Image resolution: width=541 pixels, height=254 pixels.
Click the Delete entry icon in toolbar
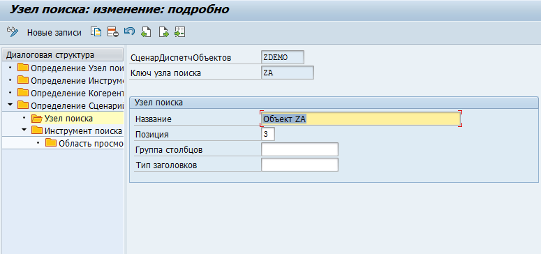pyautogui.click(x=113, y=32)
